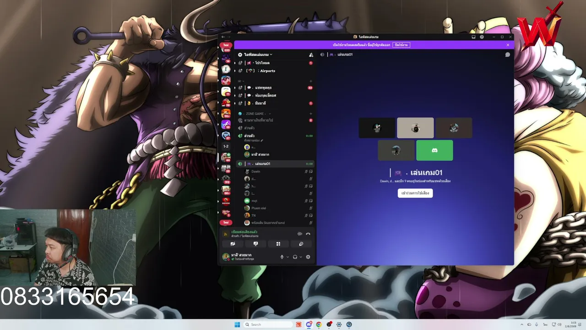Open the Discord help question mark icon
This screenshot has width=586, height=330.
pyautogui.click(x=482, y=37)
